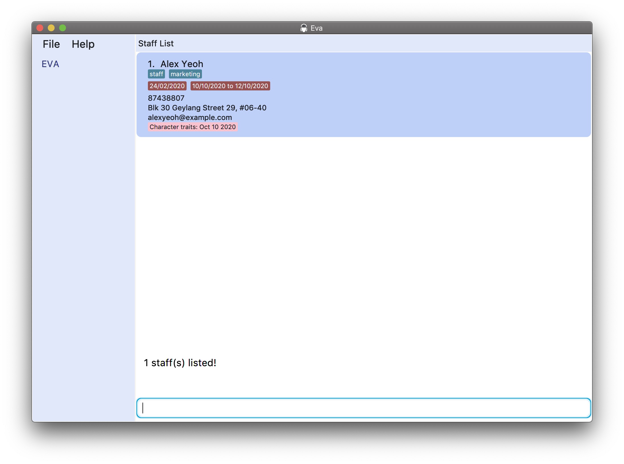
Task: Click the 24/02/2020 leave date tag
Action: (x=167, y=86)
